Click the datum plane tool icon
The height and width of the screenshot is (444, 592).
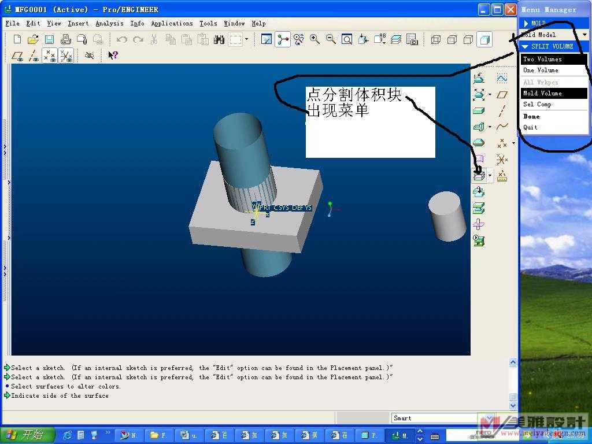click(502, 94)
